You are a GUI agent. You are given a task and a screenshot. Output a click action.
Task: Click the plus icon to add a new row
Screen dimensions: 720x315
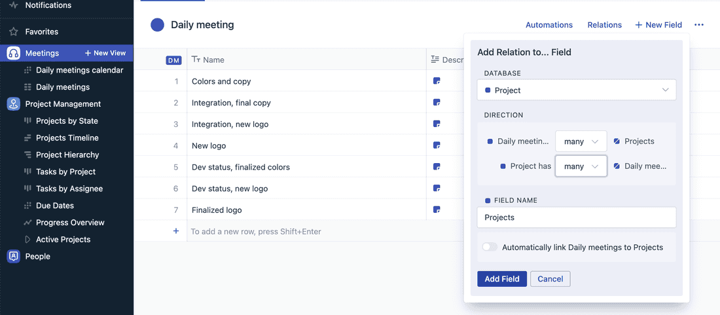tap(175, 231)
